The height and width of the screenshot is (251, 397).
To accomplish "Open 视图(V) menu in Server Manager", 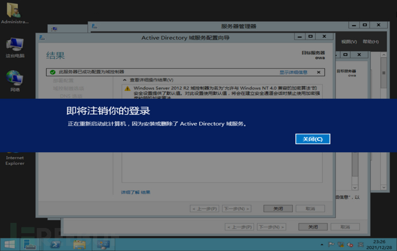I will pos(349,42).
